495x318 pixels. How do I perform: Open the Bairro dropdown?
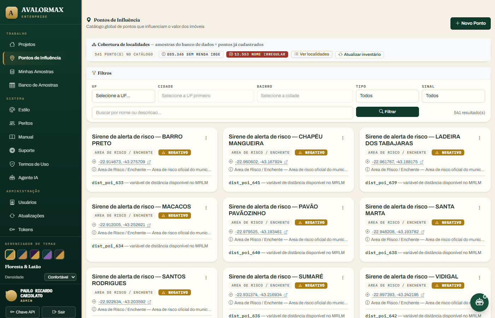click(x=305, y=96)
